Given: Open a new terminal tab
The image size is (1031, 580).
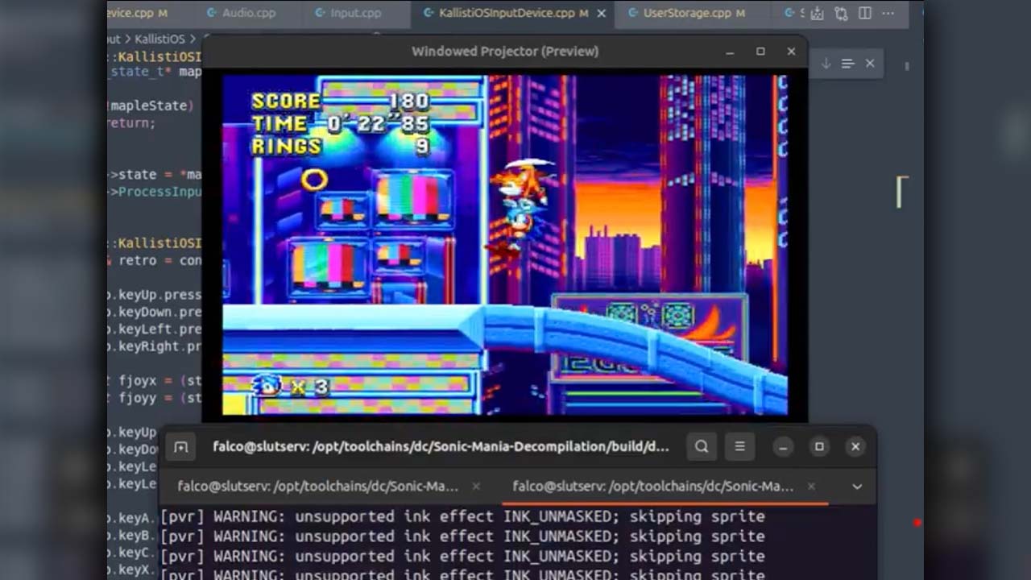Looking at the screenshot, I should coord(181,447).
